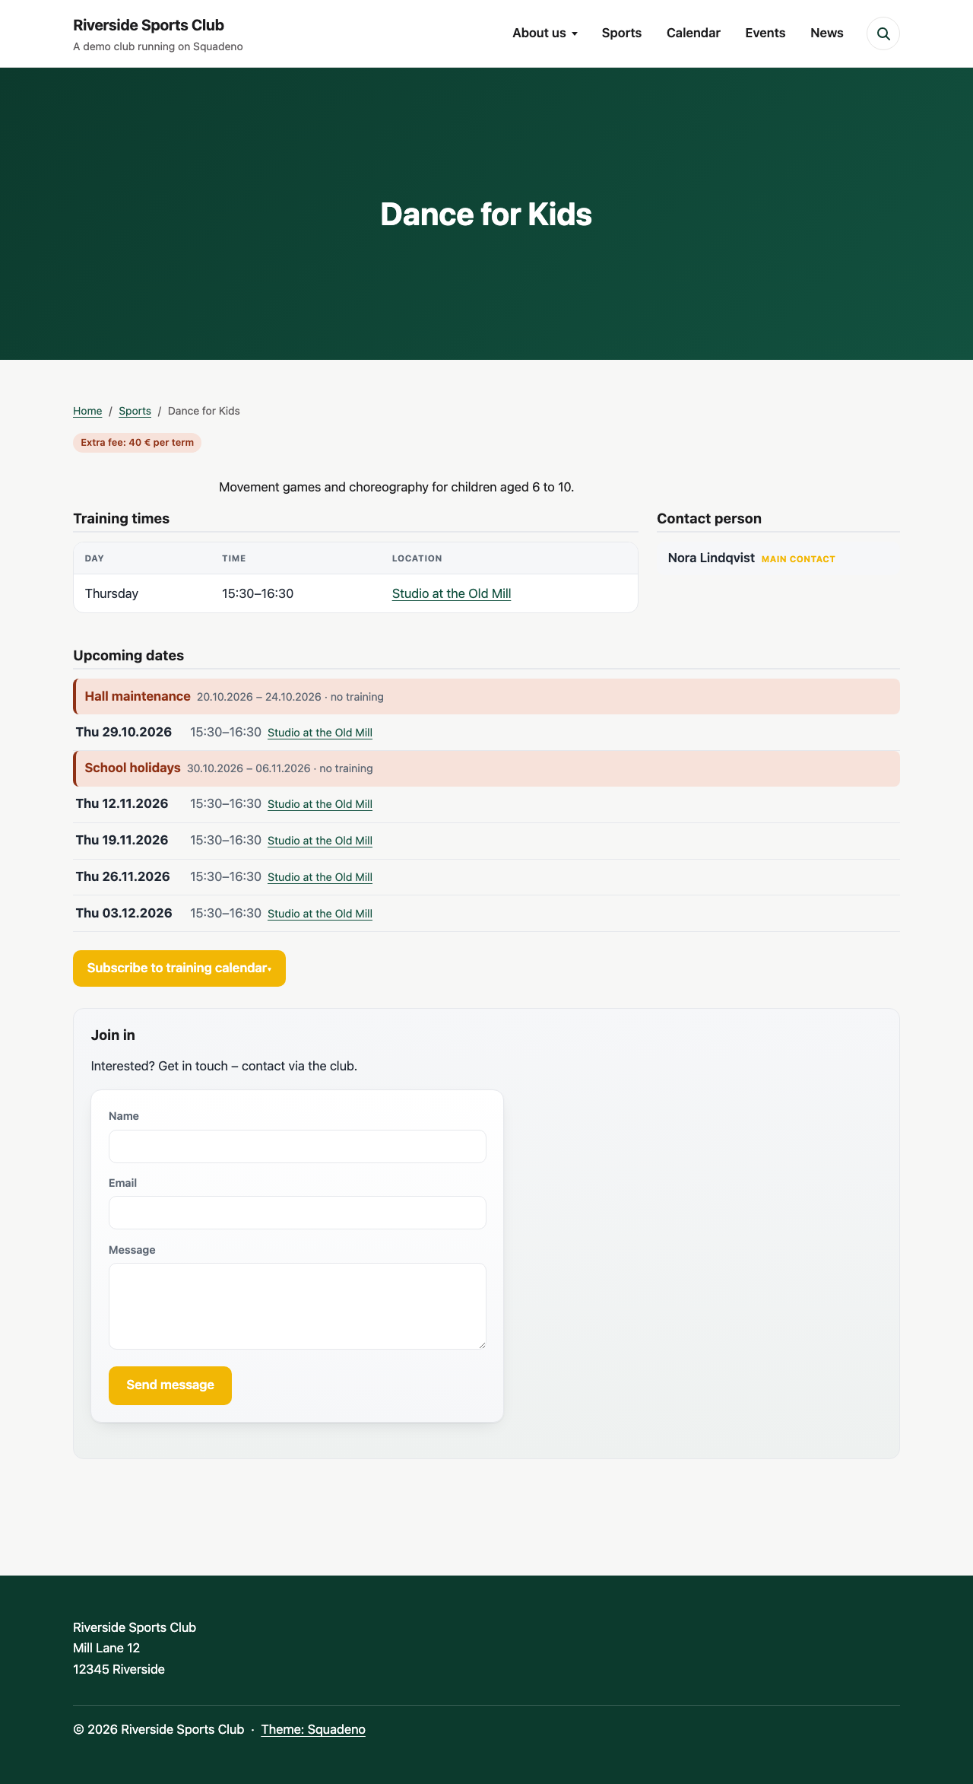The image size is (973, 1784).
Task: Open Studio at the Old Mill in training table
Action: coord(452,593)
